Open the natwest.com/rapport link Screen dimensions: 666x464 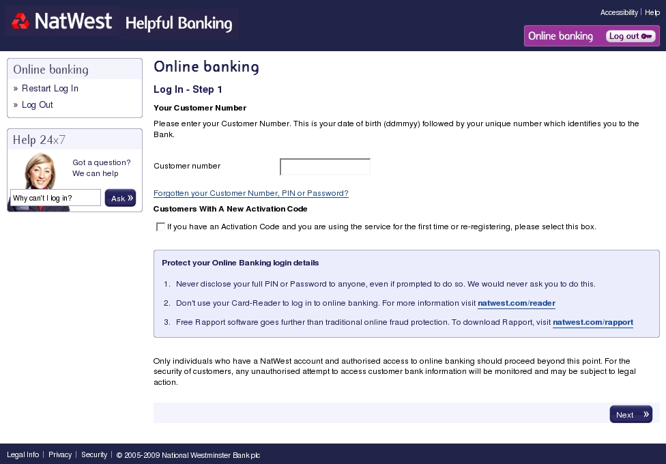(x=593, y=322)
